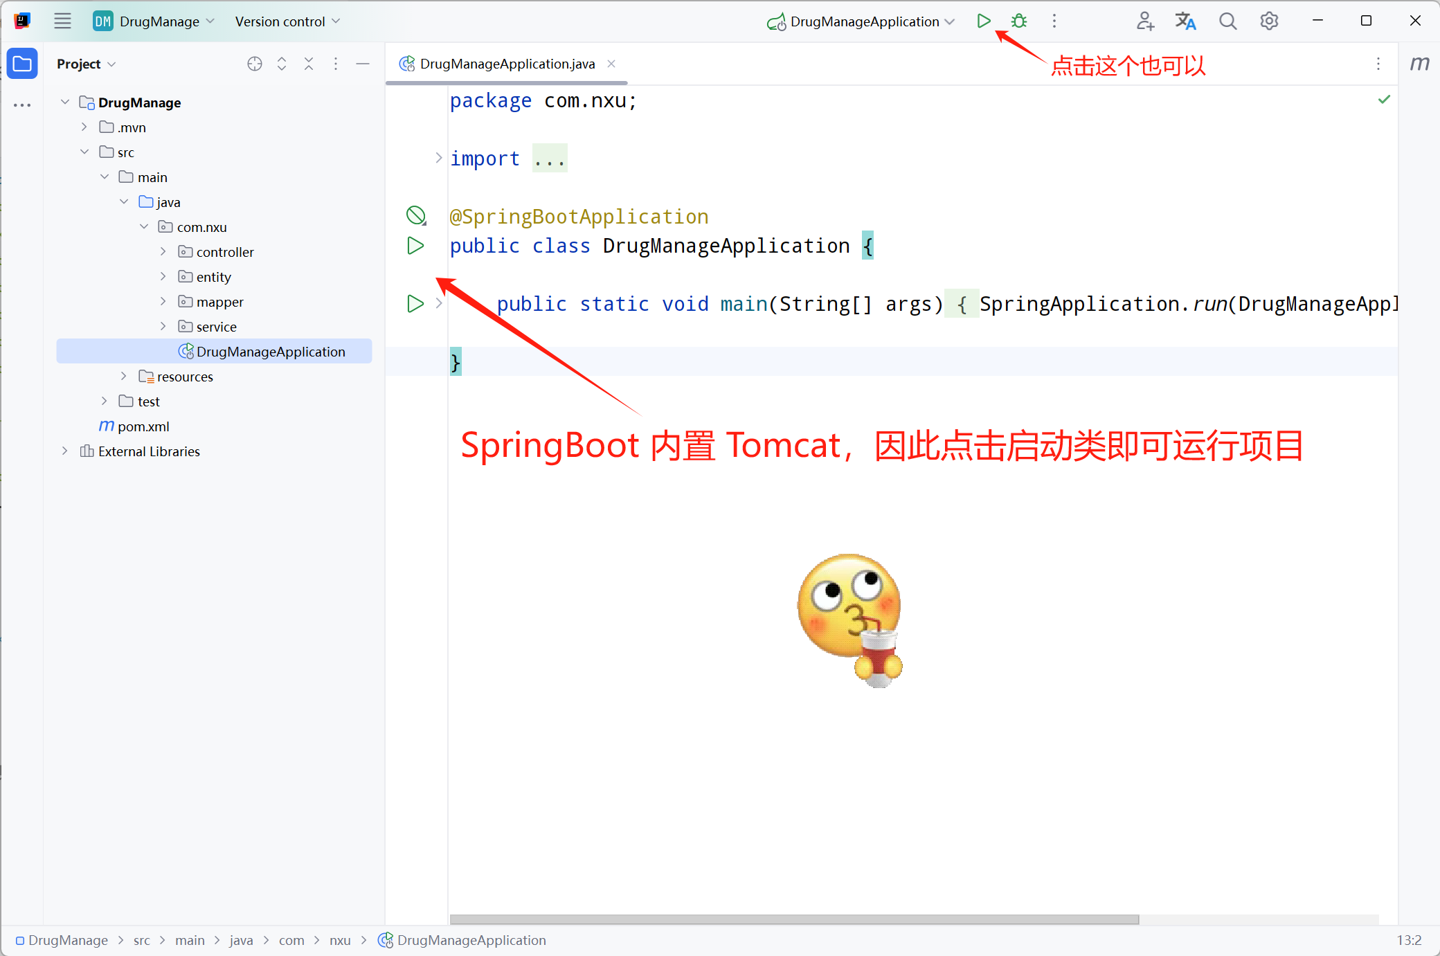1440x956 pixels.
Task: Collapse the src folder in the tree
Action: (x=84, y=152)
